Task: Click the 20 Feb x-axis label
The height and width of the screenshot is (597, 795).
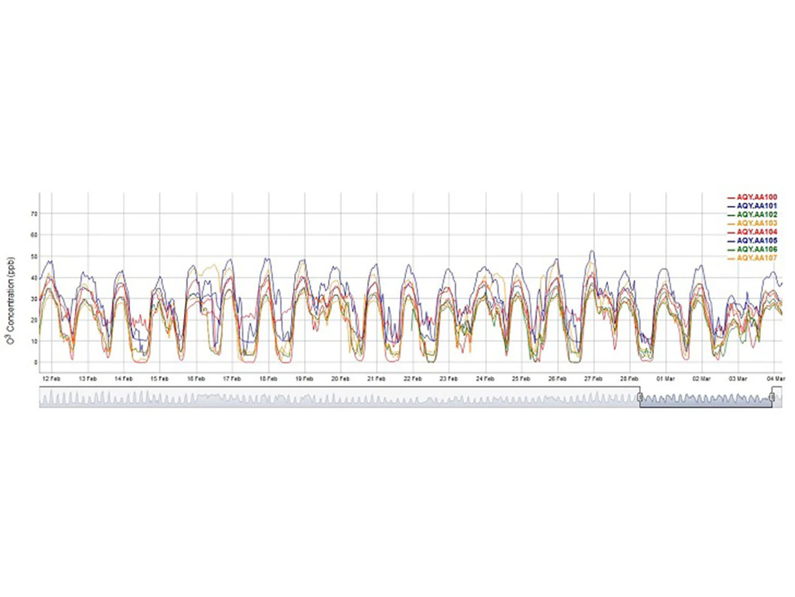Action: coord(340,379)
